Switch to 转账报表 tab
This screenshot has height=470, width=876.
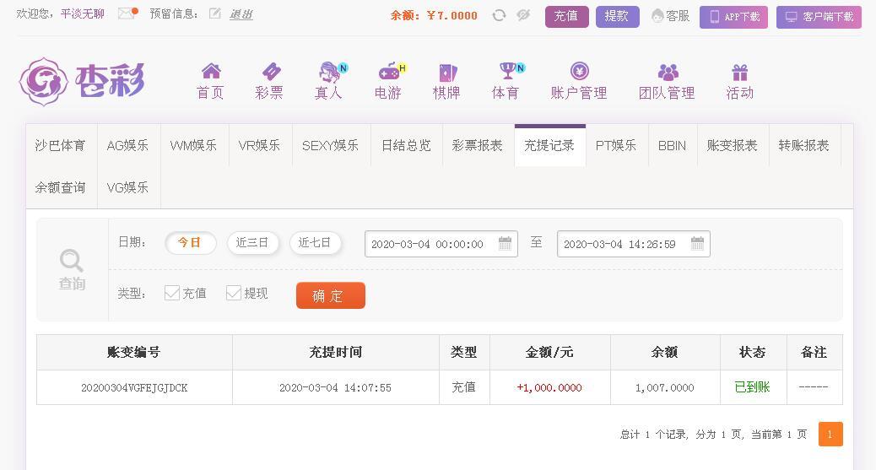[804, 145]
